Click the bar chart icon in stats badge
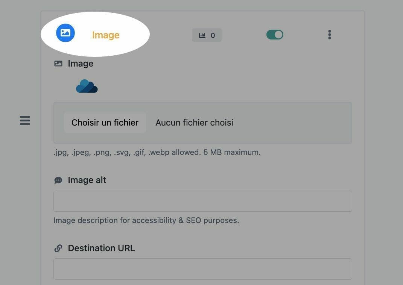Screen dimensions: 403x285 pos(202,35)
